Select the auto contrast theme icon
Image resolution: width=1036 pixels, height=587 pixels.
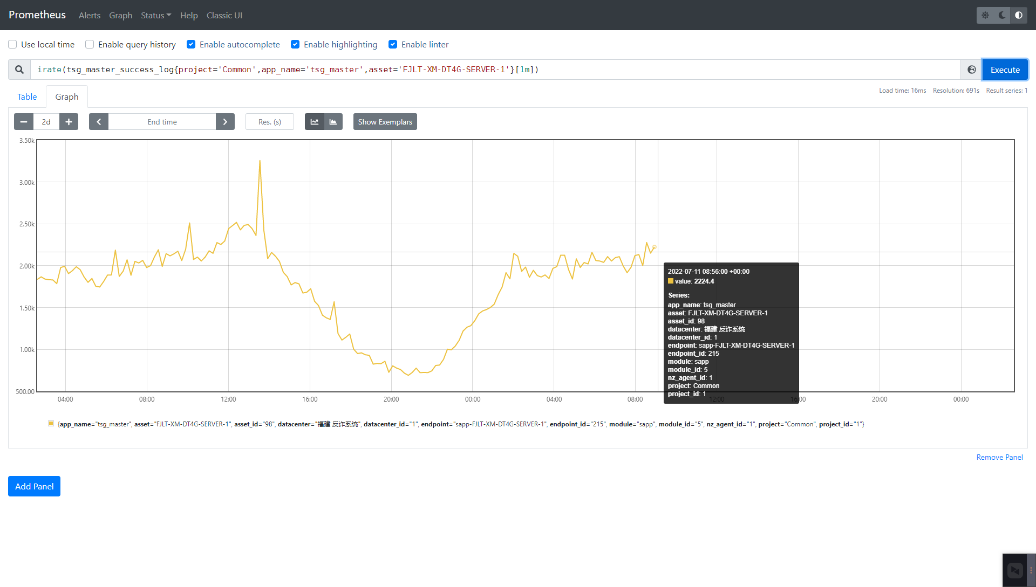(x=1019, y=15)
